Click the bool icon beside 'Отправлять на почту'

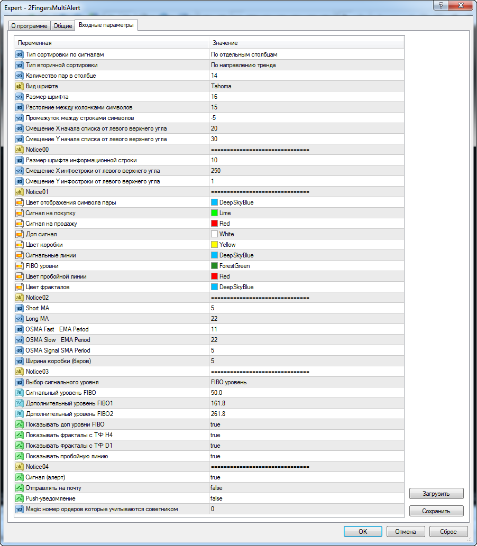[x=19, y=488]
